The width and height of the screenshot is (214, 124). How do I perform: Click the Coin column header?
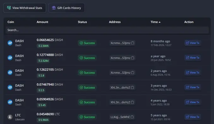[11, 22]
